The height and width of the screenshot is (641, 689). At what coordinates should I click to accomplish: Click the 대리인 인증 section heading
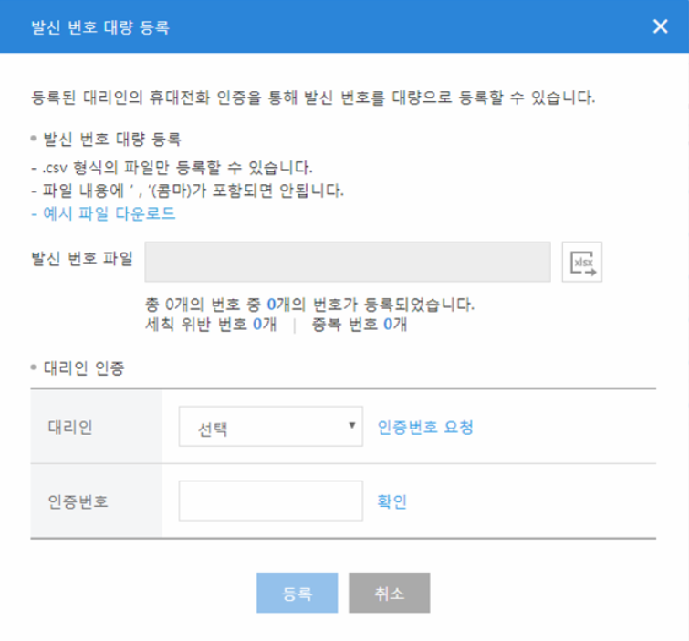click(83, 368)
